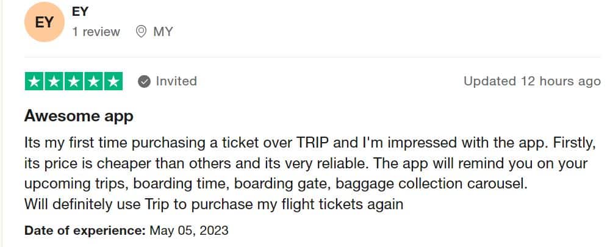Open the "Awesome app" review title
The height and width of the screenshot is (247, 610).
[79, 116]
